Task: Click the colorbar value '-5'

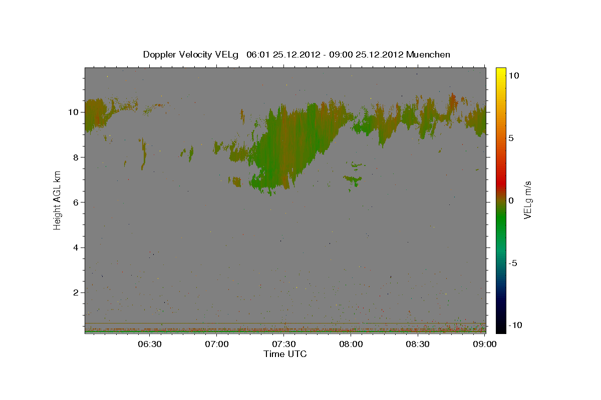Action: tap(513, 263)
